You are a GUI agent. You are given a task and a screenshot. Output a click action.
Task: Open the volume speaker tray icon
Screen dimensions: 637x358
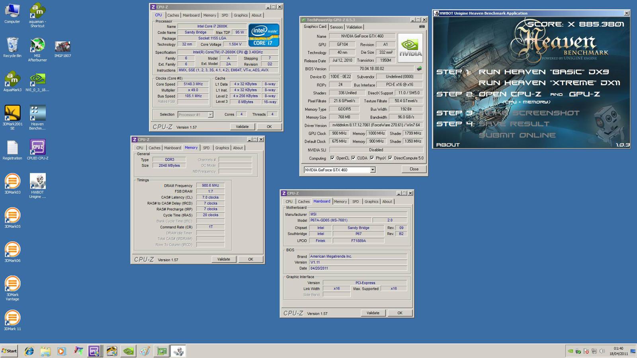tap(602, 351)
